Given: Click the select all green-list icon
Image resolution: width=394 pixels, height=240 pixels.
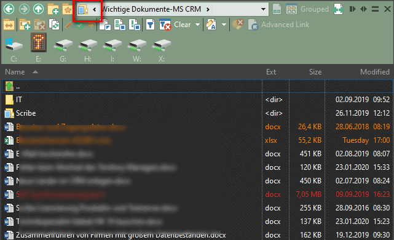Looking at the screenshot, I should pyautogui.click(x=120, y=25).
